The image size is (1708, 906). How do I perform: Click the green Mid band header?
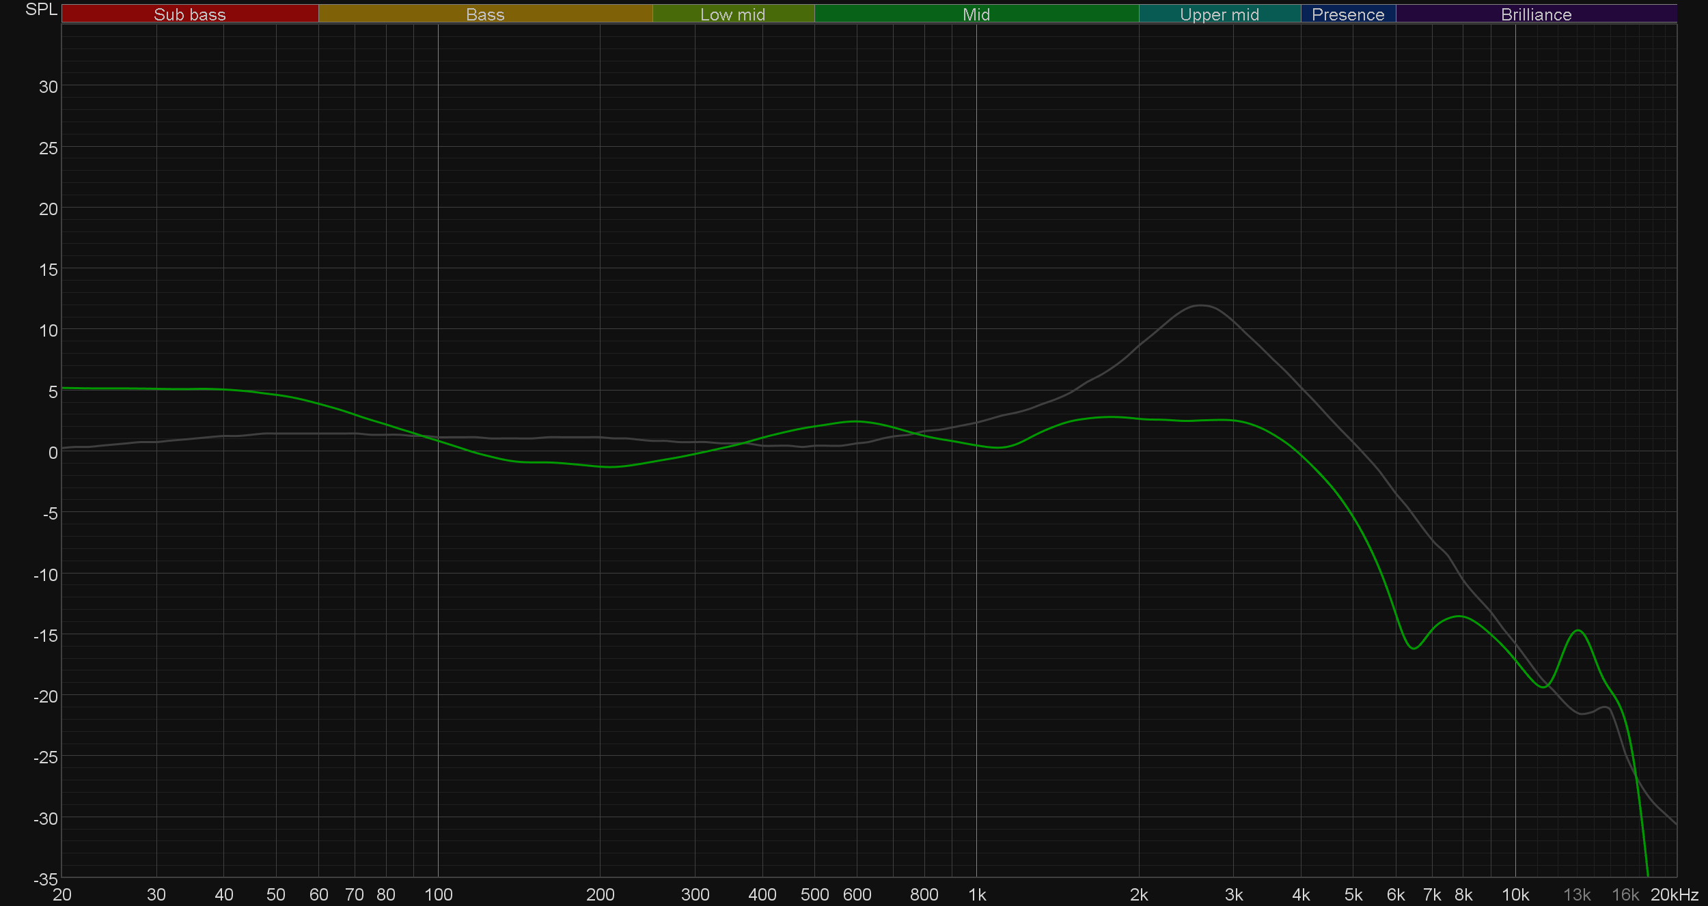pyautogui.click(x=976, y=14)
